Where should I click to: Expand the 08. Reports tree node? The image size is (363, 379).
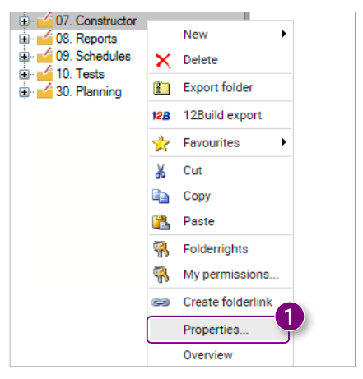point(24,39)
